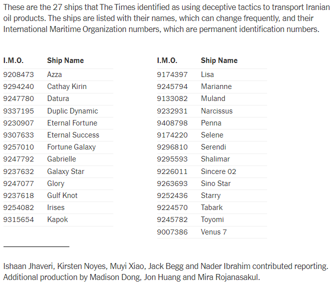Select the Cathay Kirin ship name
Image resolution: width=333 pixels, height=291 pixels.
tap(67, 86)
